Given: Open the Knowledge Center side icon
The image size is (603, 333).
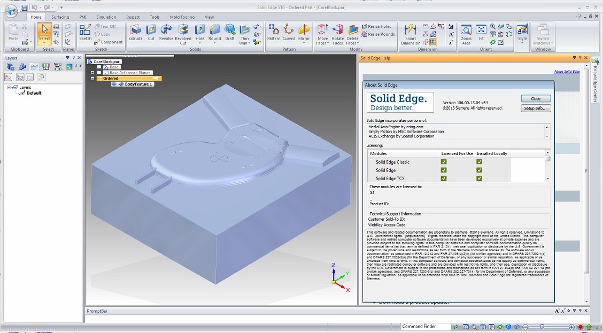Looking at the screenshot, I should [595, 61].
